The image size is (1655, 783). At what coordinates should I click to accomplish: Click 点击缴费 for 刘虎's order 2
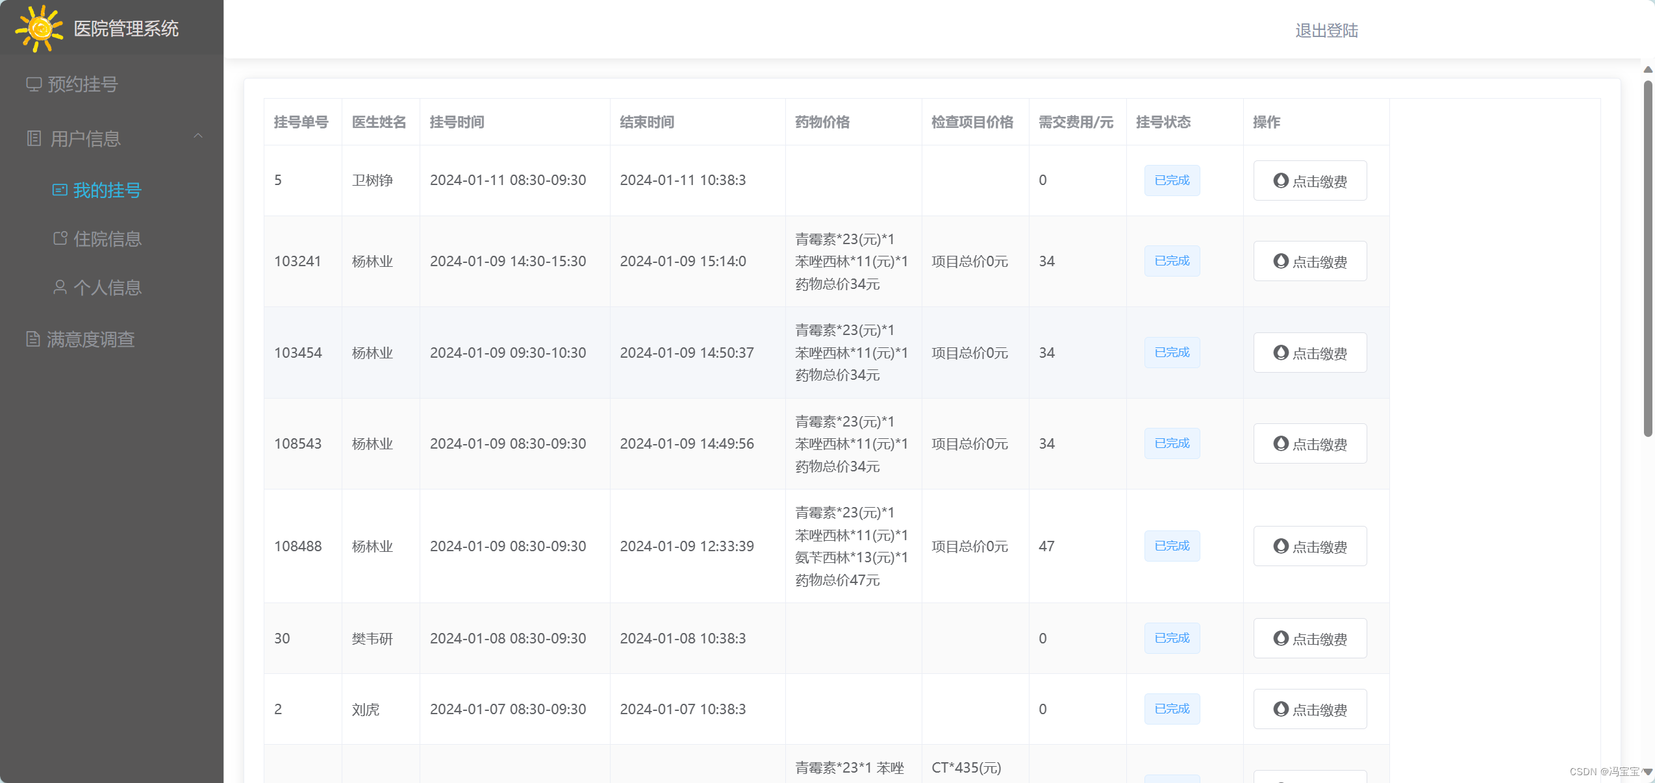1309,709
